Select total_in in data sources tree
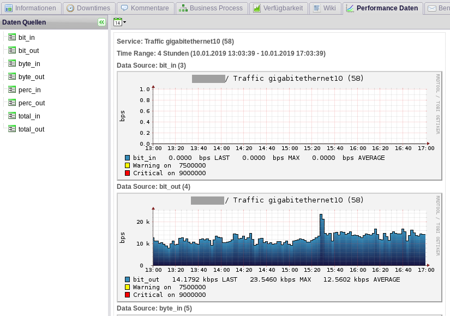Screen dimensions: 450x316 pyautogui.click(x=29, y=116)
